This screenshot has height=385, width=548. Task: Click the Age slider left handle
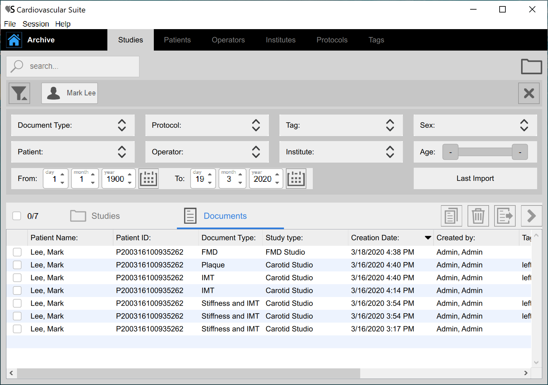click(x=450, y=152)
